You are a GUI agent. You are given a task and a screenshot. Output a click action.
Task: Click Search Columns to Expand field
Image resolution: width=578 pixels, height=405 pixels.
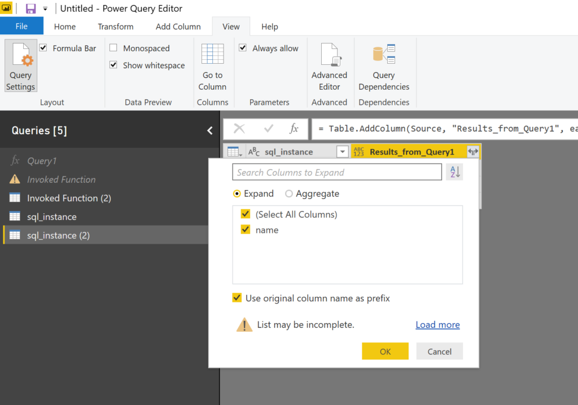pos(337,172)
